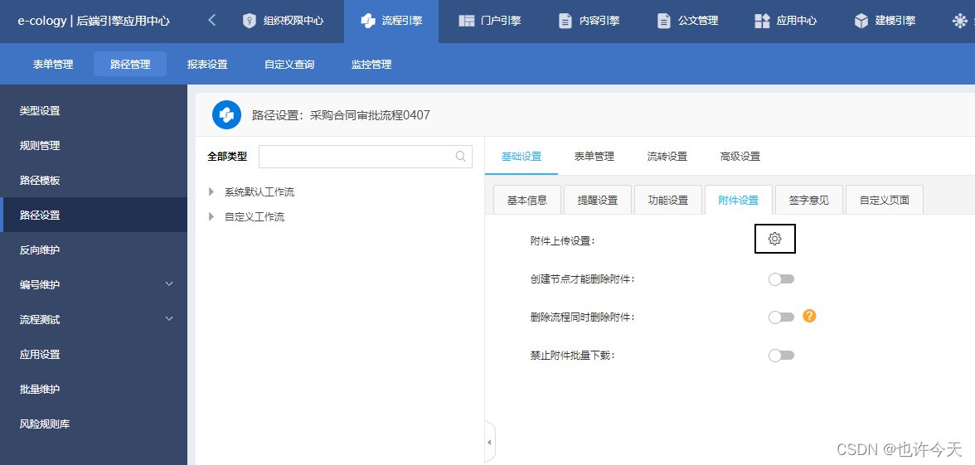This screenshot has width=975, height=465.
Task: Open 批量维护 in the left sidebar
Action: [93, 390]
